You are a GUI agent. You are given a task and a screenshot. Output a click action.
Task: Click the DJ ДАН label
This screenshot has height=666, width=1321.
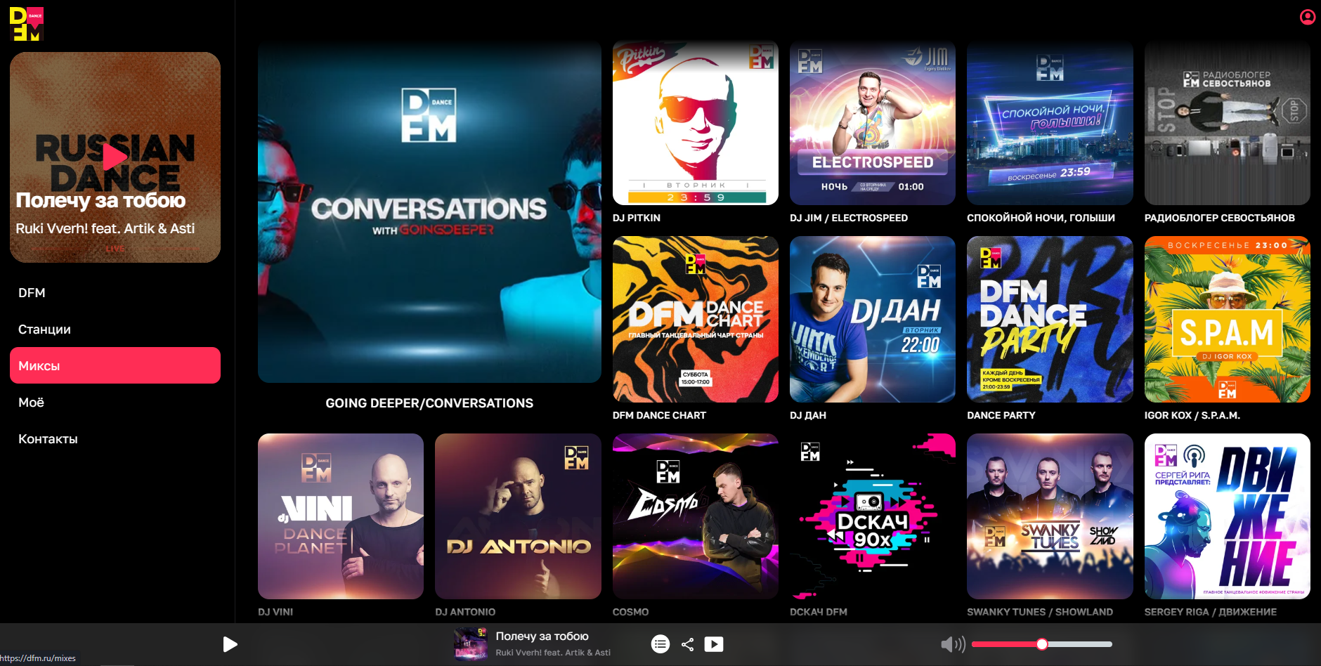tap(808, 415)
